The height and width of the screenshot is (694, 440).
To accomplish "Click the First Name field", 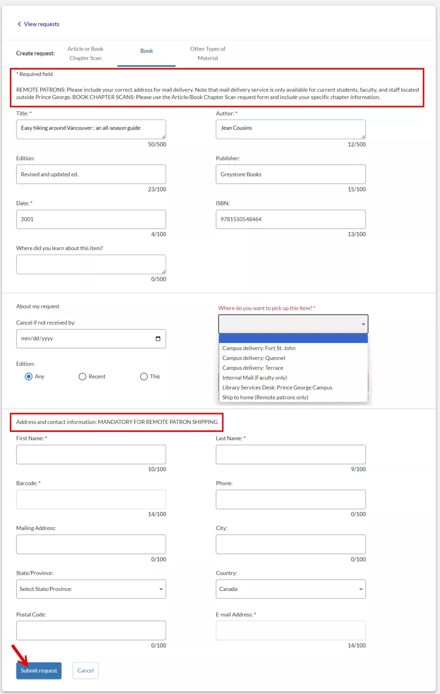I will click(91, 454).
